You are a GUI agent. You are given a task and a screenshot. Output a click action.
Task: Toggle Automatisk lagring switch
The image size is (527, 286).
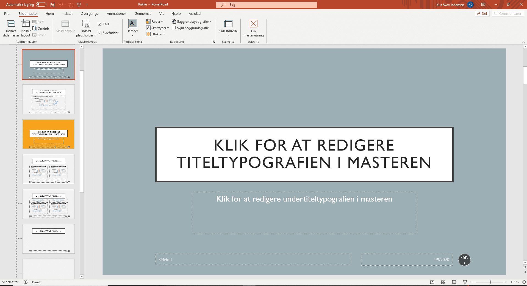[x=41, y=5]
